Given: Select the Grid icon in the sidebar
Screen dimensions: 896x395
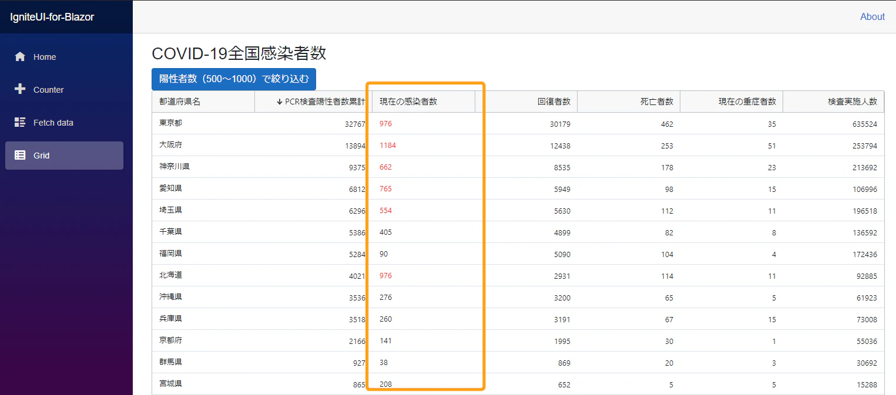Looking at the screenshot, I should [x=20, y=155].
